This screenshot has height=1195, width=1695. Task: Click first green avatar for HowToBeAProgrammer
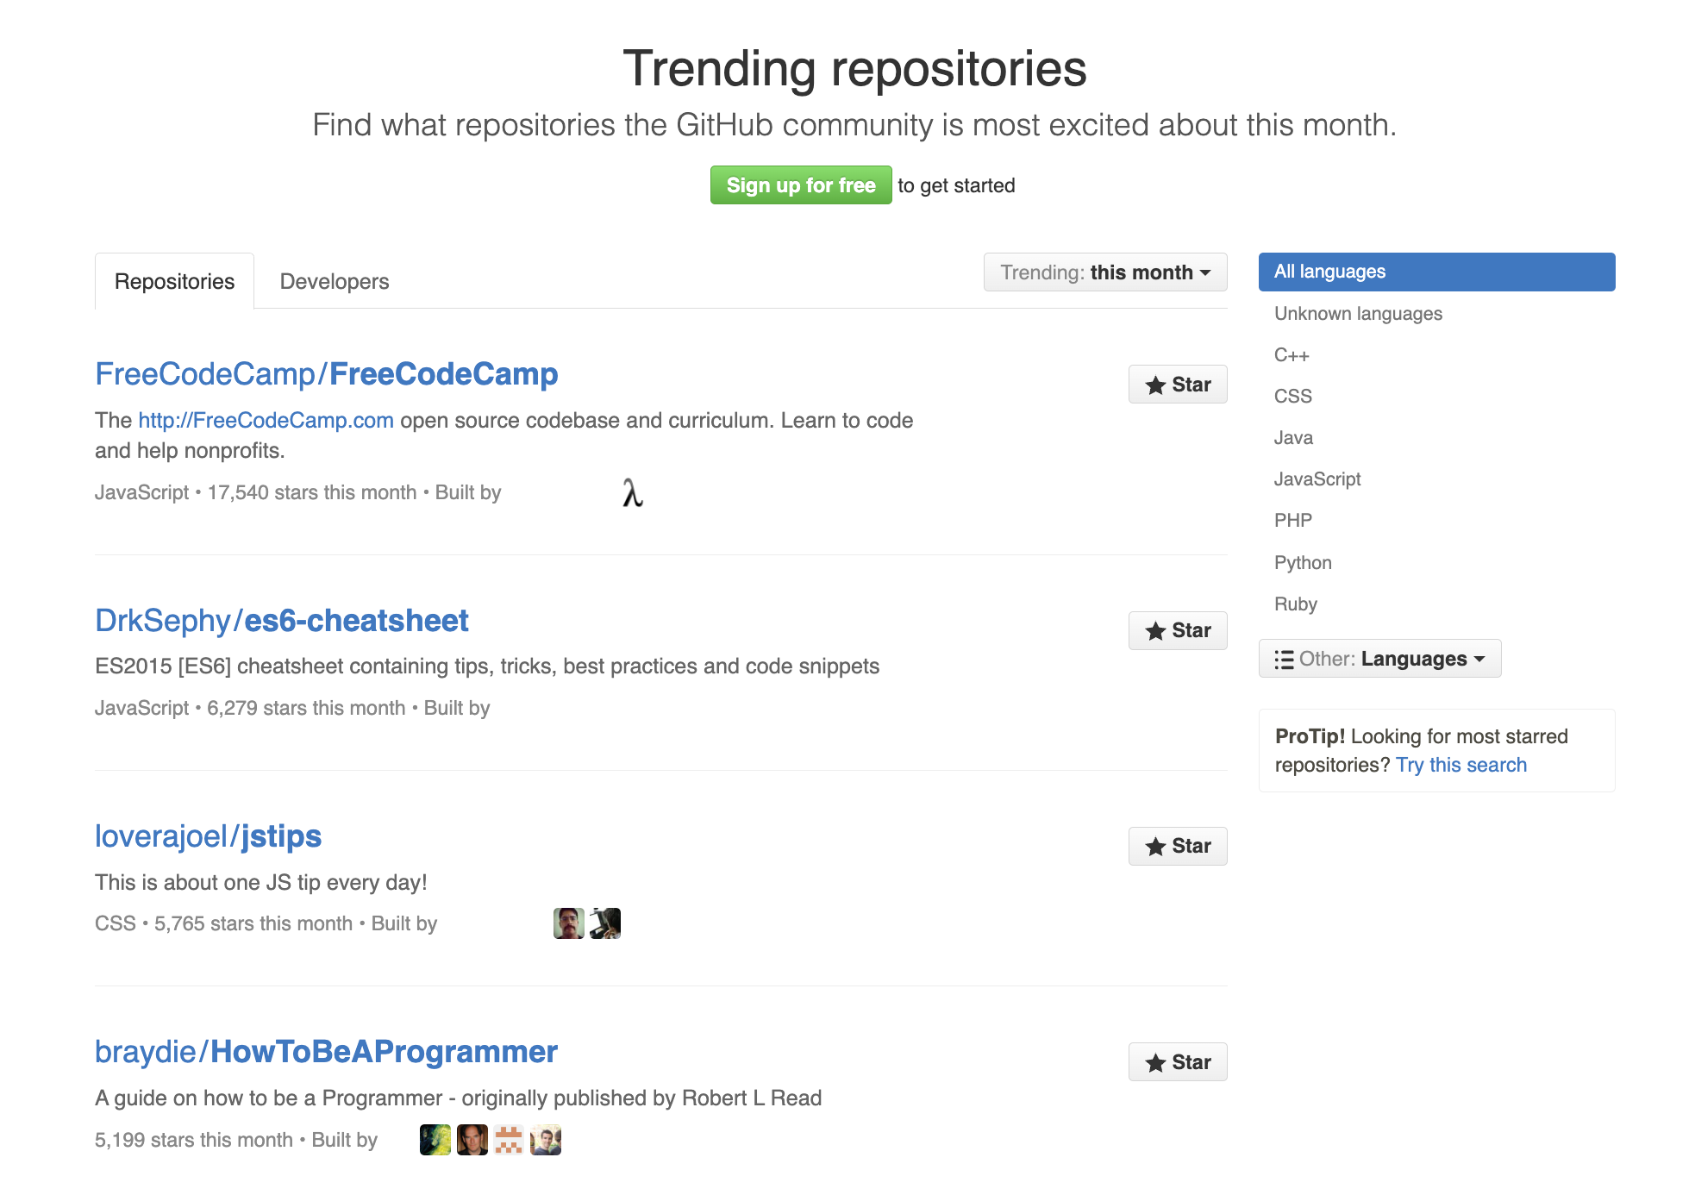click(x=435, y=1140)
